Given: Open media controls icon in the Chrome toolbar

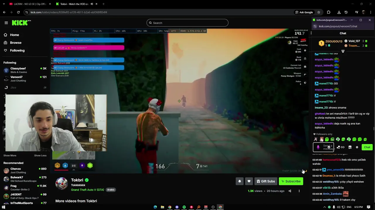Looking at the screenshot, I should pos(357,12).
